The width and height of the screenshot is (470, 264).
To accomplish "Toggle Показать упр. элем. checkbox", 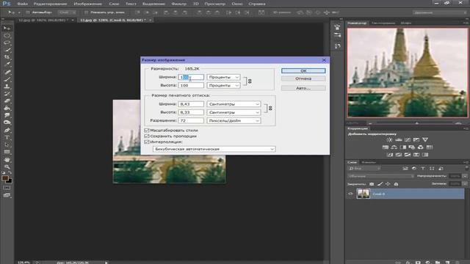I will point(86,12).
